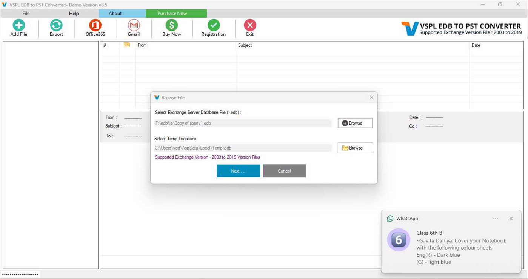Viewport: 528px width, 279px height.
Task: Click the temp location path field
Action: coord(243,148)
